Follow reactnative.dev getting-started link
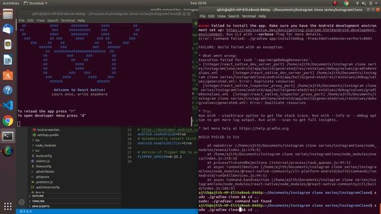This screenshot has width=381, height=214. 301,30
